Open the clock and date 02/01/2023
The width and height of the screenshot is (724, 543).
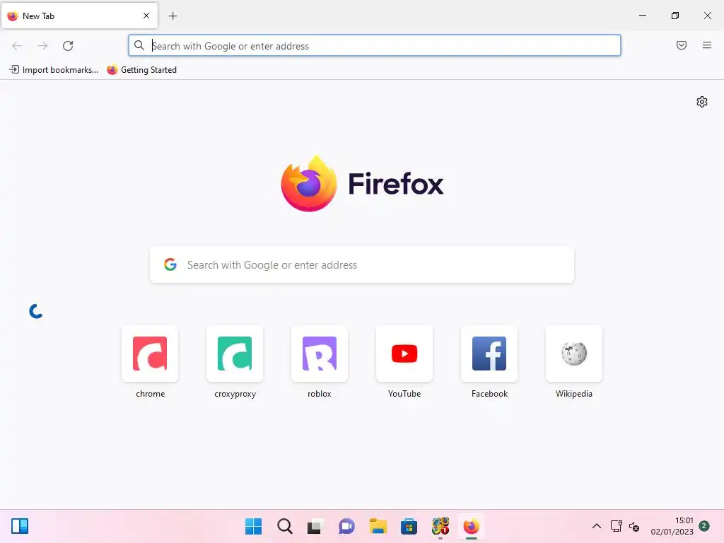pyautogui.click(x=672, y=526)
